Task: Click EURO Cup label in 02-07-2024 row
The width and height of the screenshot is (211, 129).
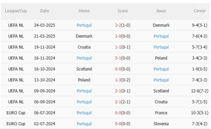Action: click(x=16, y=124)
